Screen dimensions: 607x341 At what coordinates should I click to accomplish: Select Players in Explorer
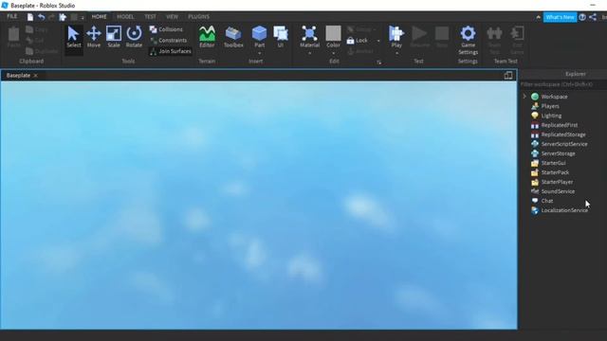[550, 106]
